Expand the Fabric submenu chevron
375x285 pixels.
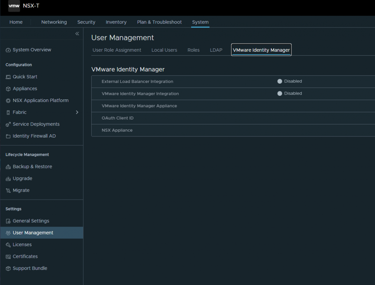click(77, 112)
